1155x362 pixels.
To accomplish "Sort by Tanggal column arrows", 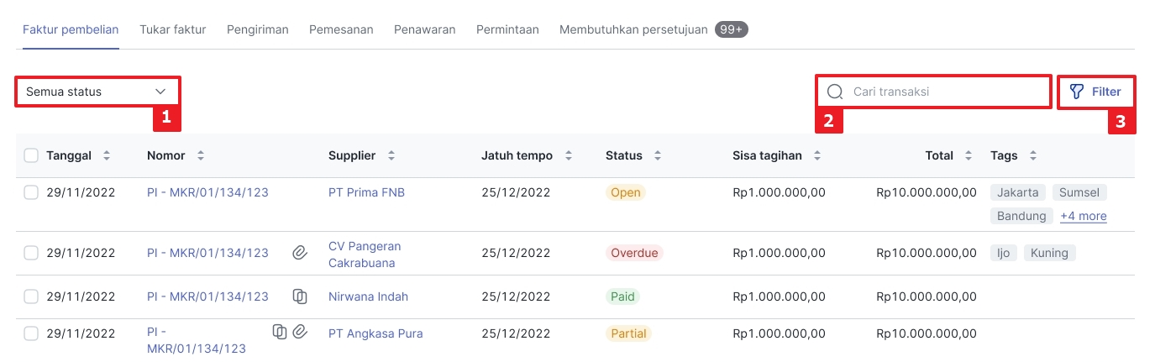I will [107, 155].
